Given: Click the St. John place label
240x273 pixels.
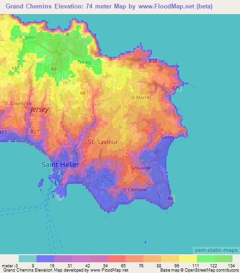Looking at the screenshot, I should [27, 38].
